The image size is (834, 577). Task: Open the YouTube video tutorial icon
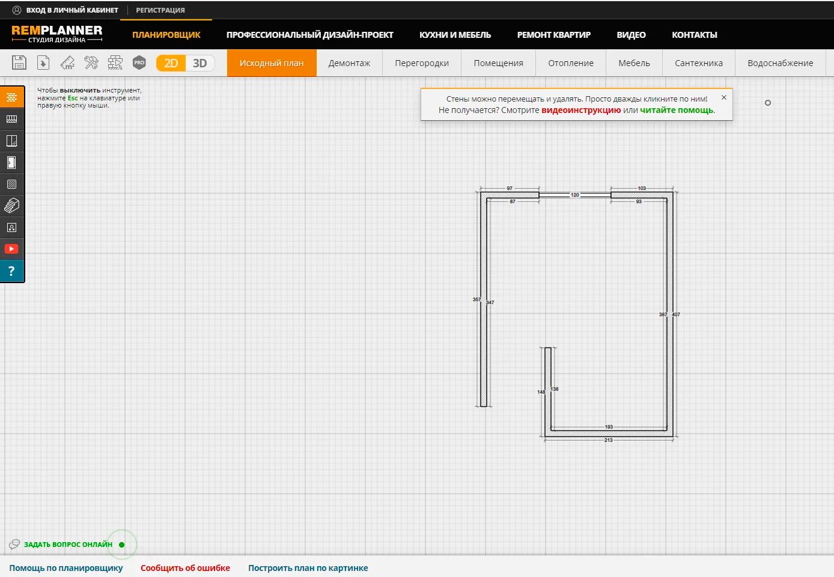11,249
